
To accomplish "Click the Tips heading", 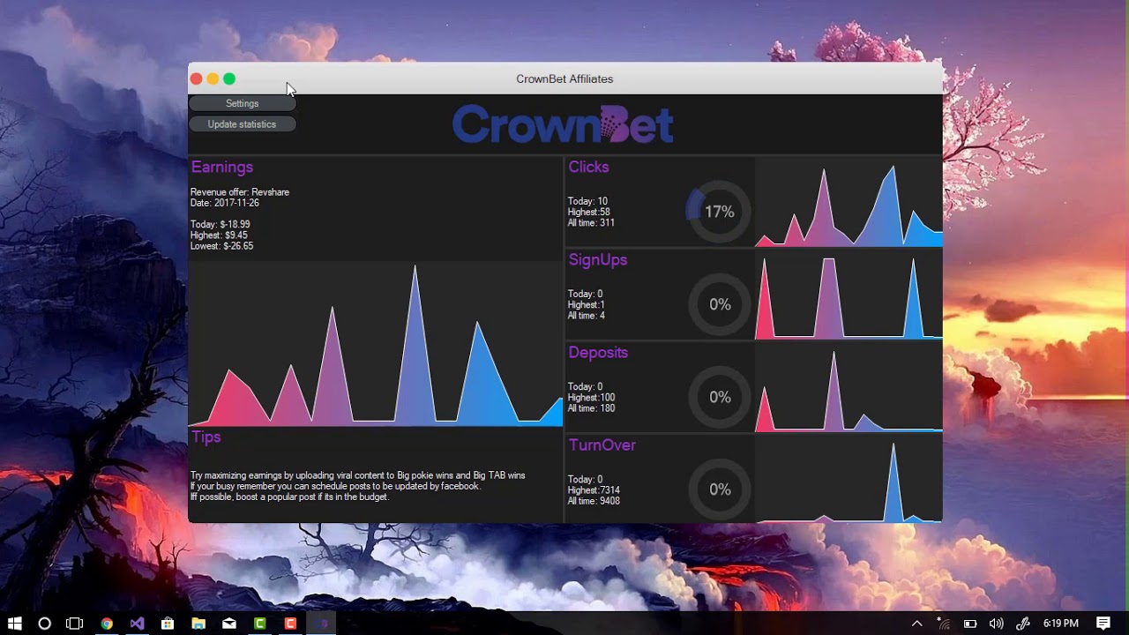I will pos(206,437).
